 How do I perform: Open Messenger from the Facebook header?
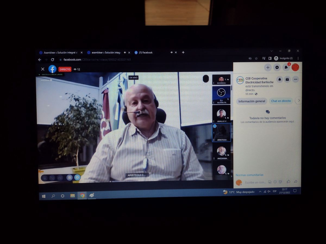tap(277, 68)
